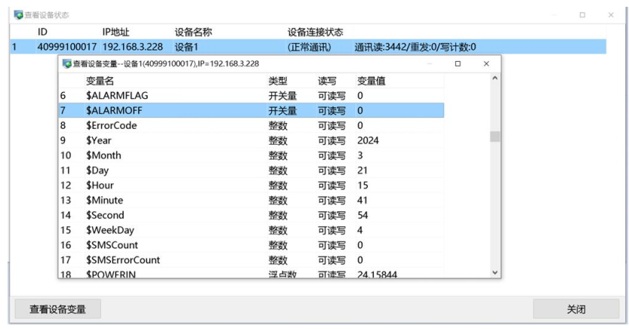Click the 变量值 column header
The width and height of the screenshot is (629, 329).
pyautogui.click(x=371, y=81)
